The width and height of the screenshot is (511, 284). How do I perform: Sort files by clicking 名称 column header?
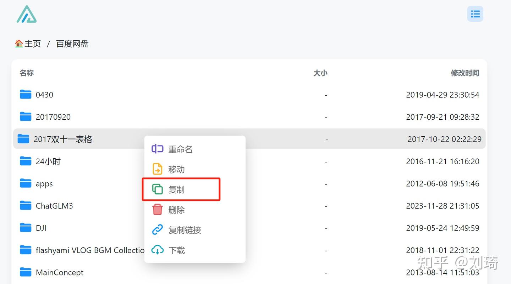point(26,73)
